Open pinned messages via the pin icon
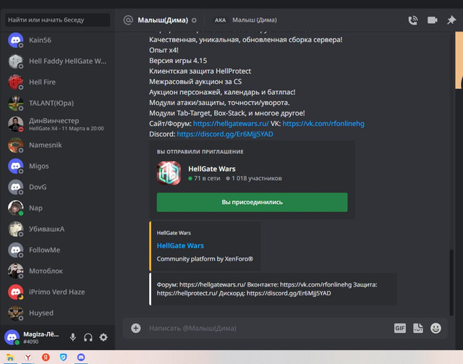Screen dimensions: 463x364 click(x=451, y=20)
